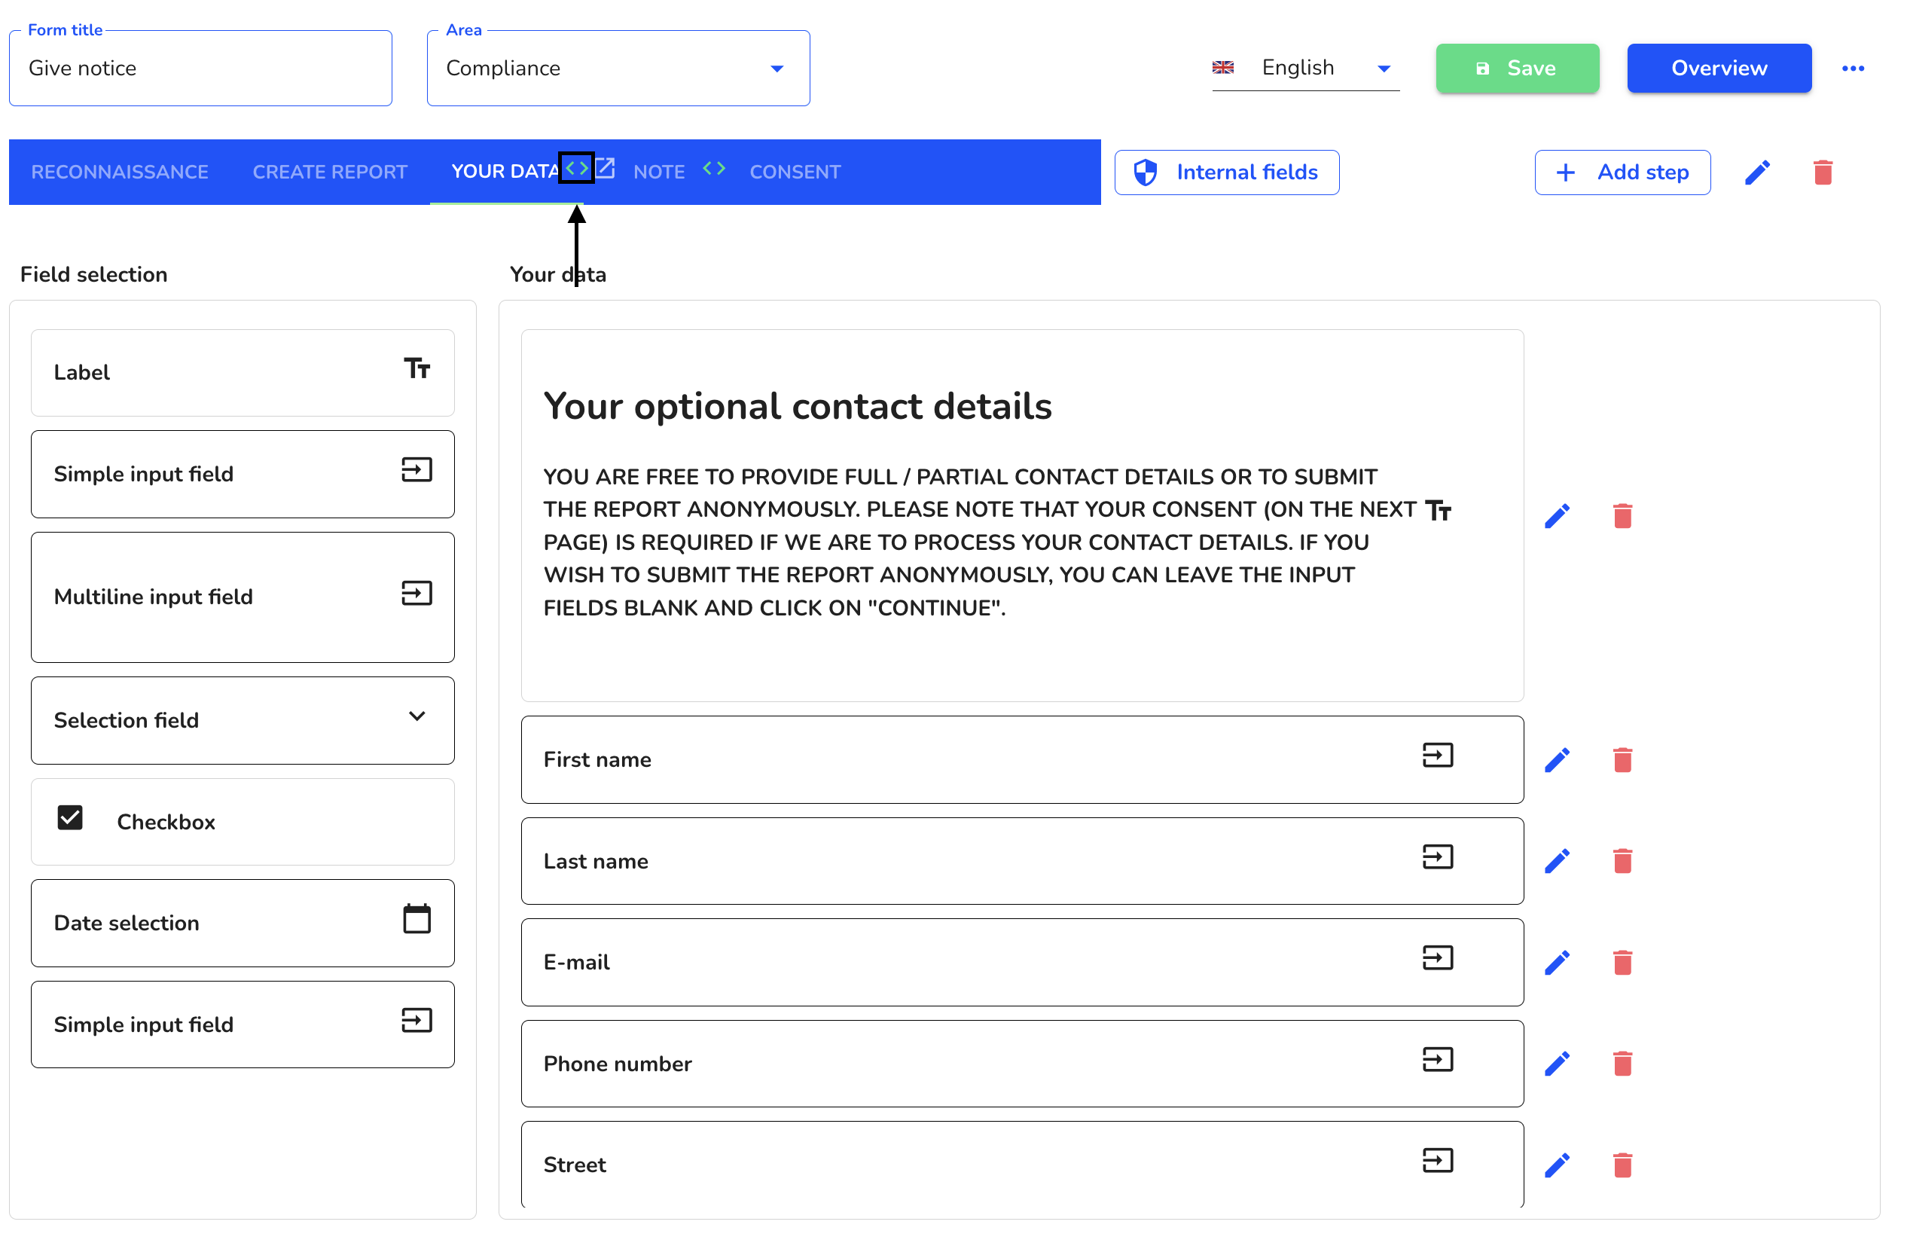The height and width of the screenshot is (1252, 1907).
Task: Switch to the CREATE REPORT tab
Action: coord(330,173)
